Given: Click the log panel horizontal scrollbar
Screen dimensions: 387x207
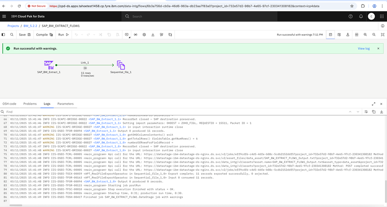Looking at the screenshot, I should click(16, 205).
